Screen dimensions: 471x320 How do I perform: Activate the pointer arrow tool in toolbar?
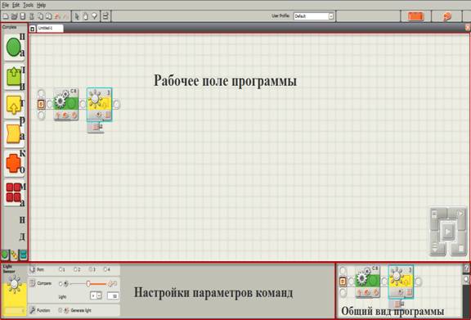click(x=77, y=16)
